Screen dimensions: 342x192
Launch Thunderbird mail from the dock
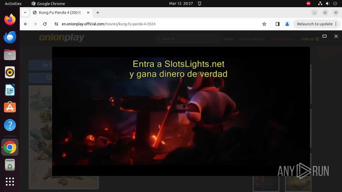[10, 37]
